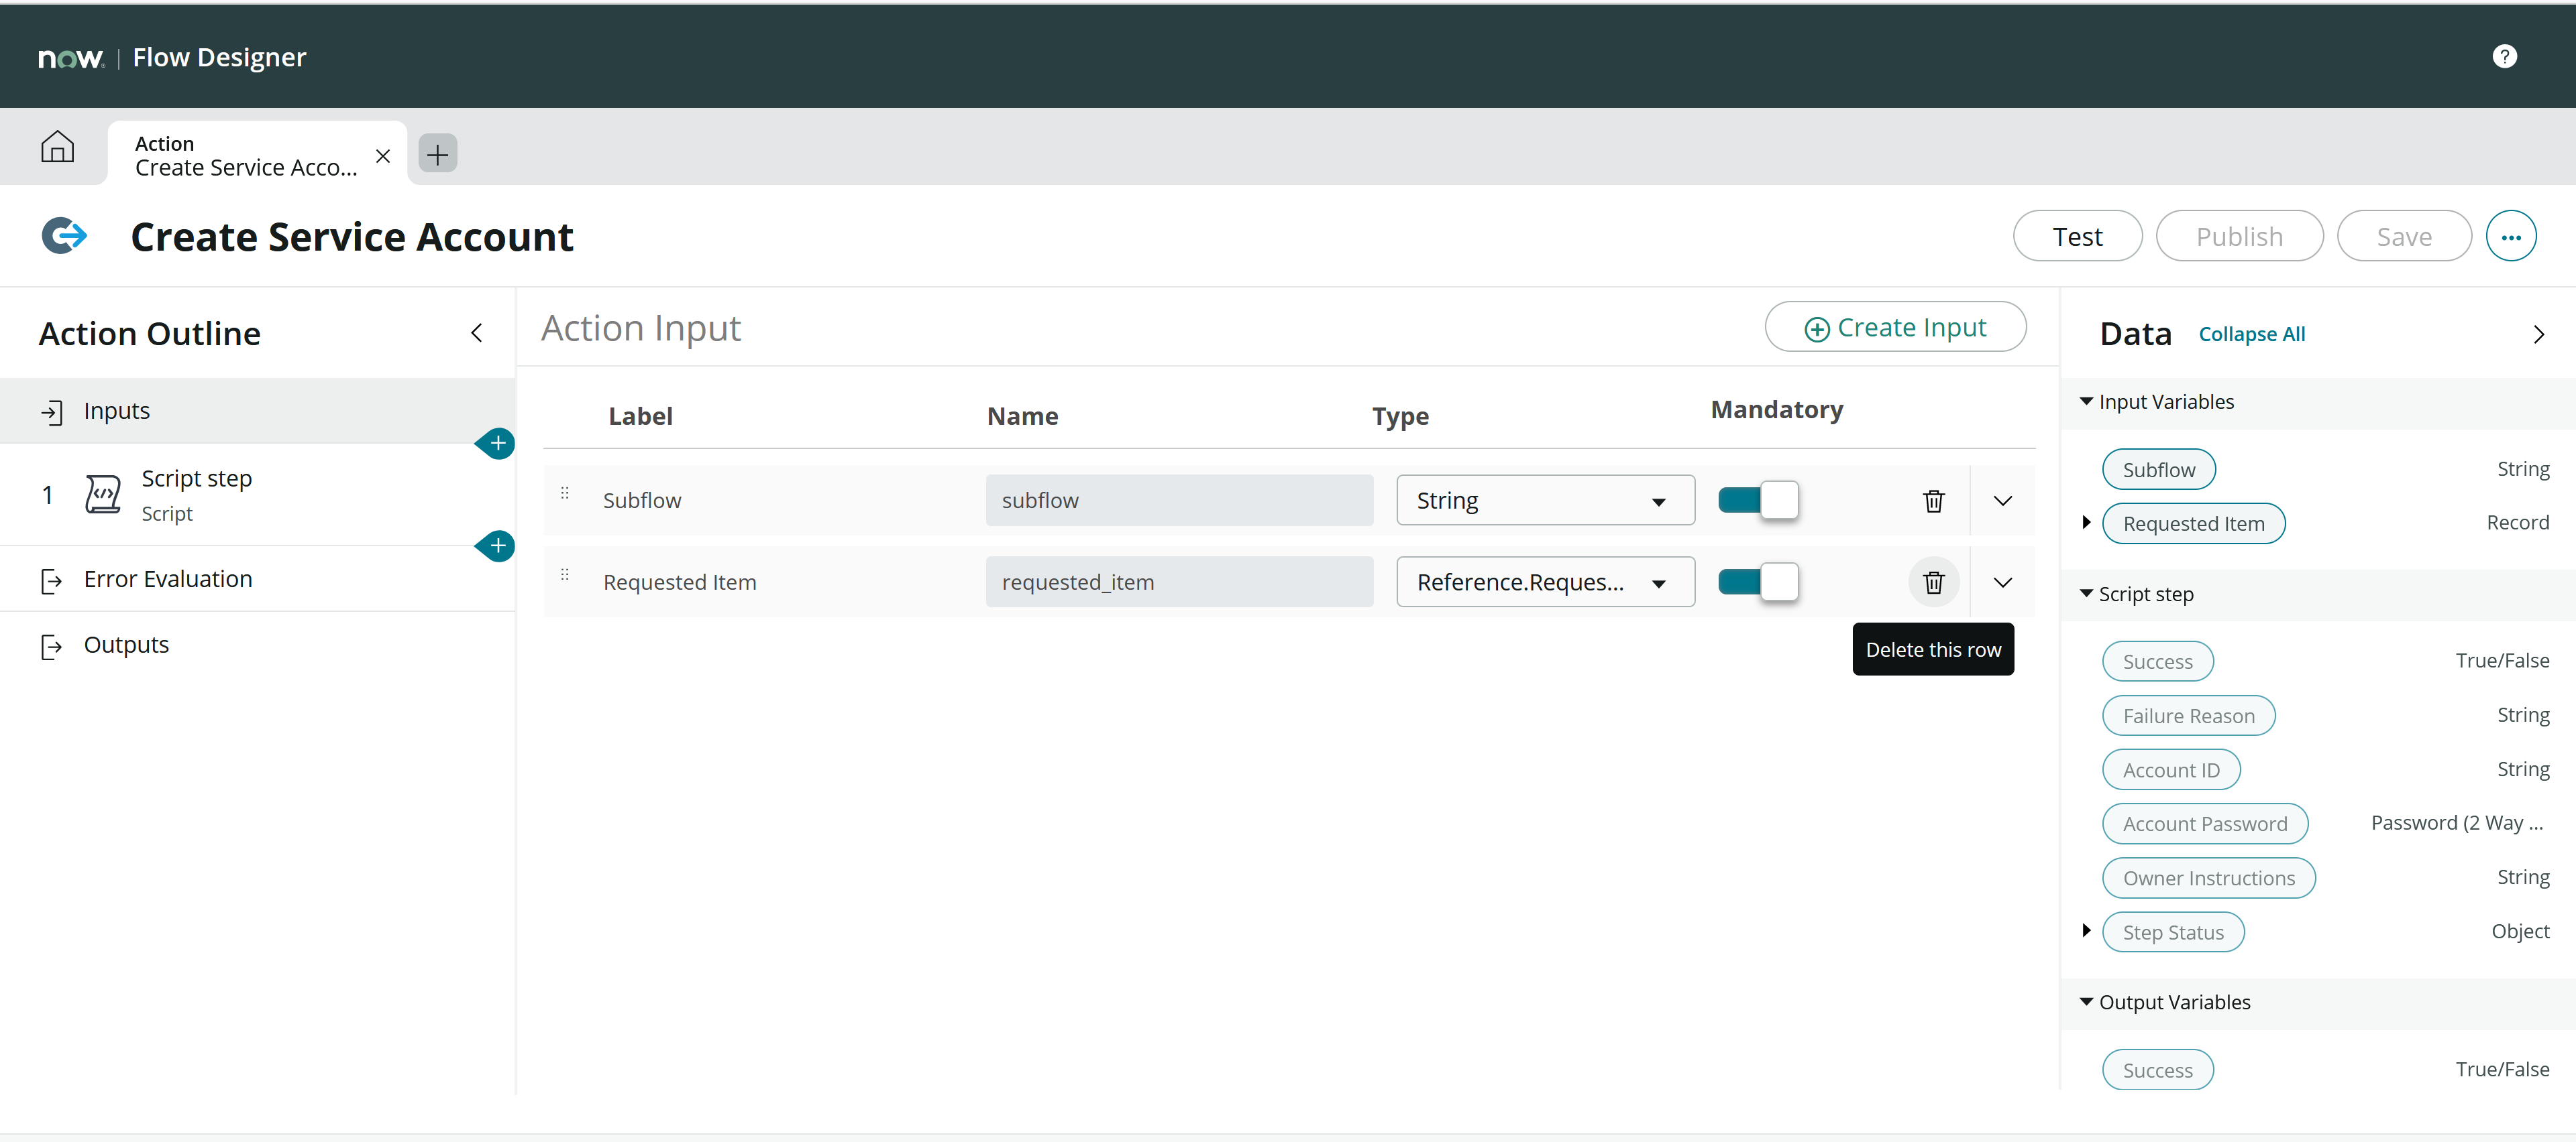2576x1142 pixels.
Task: Delete the Requested Item input row
Action: [x=1933, y=582]
